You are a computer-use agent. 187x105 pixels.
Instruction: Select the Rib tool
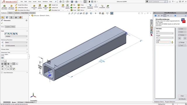73,5
